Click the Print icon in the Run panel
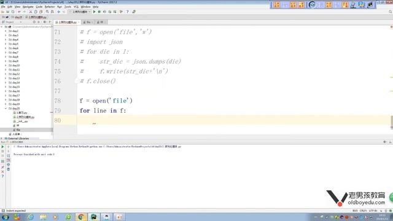 click(8, 165)
